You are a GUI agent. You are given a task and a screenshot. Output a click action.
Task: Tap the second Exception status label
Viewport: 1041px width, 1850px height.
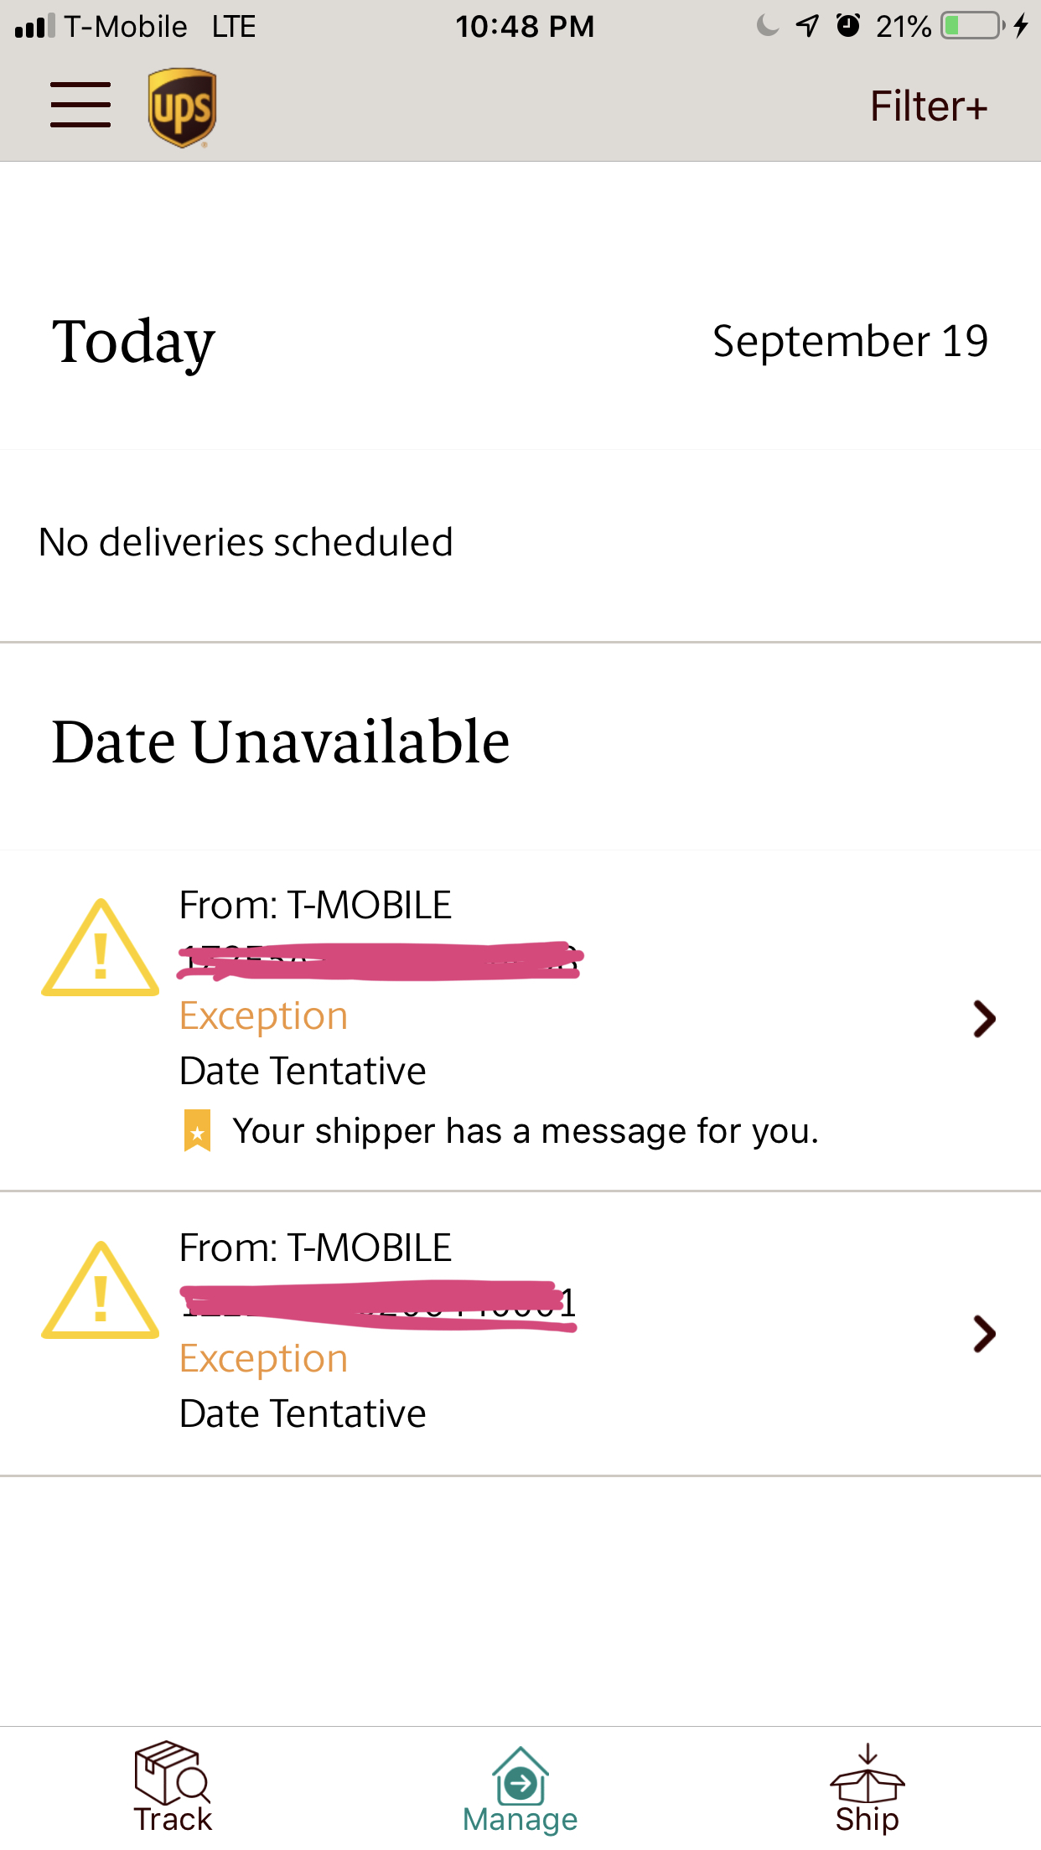click(x=263, y=1358)
